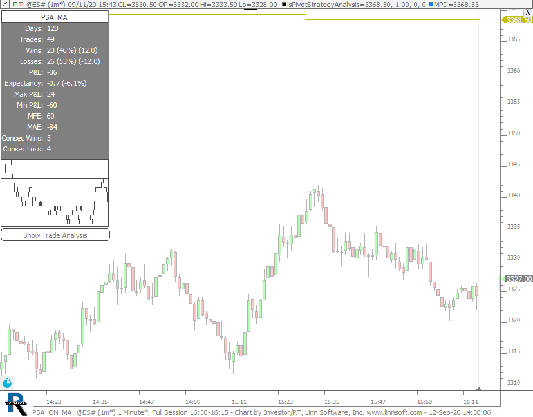Click the Investor/RT 'R' logo icon
Screen dimensions: 533x417
[16, 404]
